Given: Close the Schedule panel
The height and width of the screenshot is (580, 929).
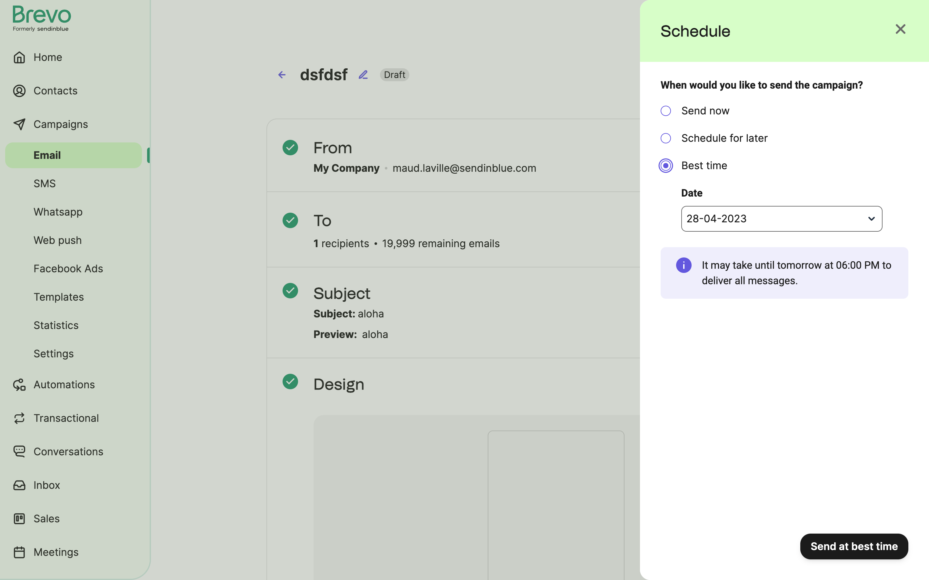Looking at the screenshot, I should (900, 29).
